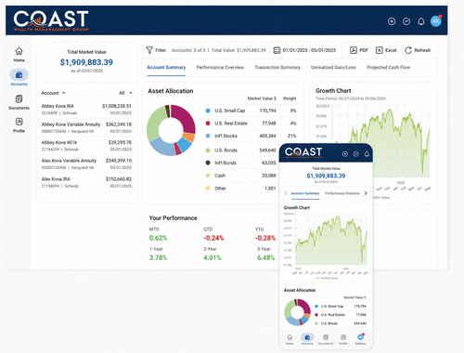The height and width of the screenshot is (353, 464).
Task: Open the AK user avatar menu
Action: (436, 21)
